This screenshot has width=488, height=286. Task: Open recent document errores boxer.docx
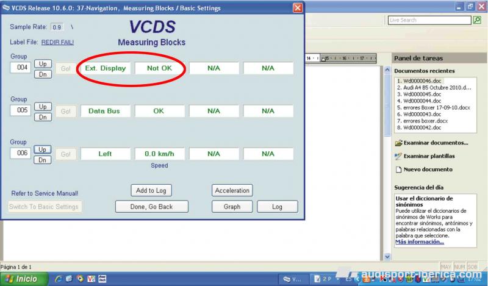tap(422, 121)
